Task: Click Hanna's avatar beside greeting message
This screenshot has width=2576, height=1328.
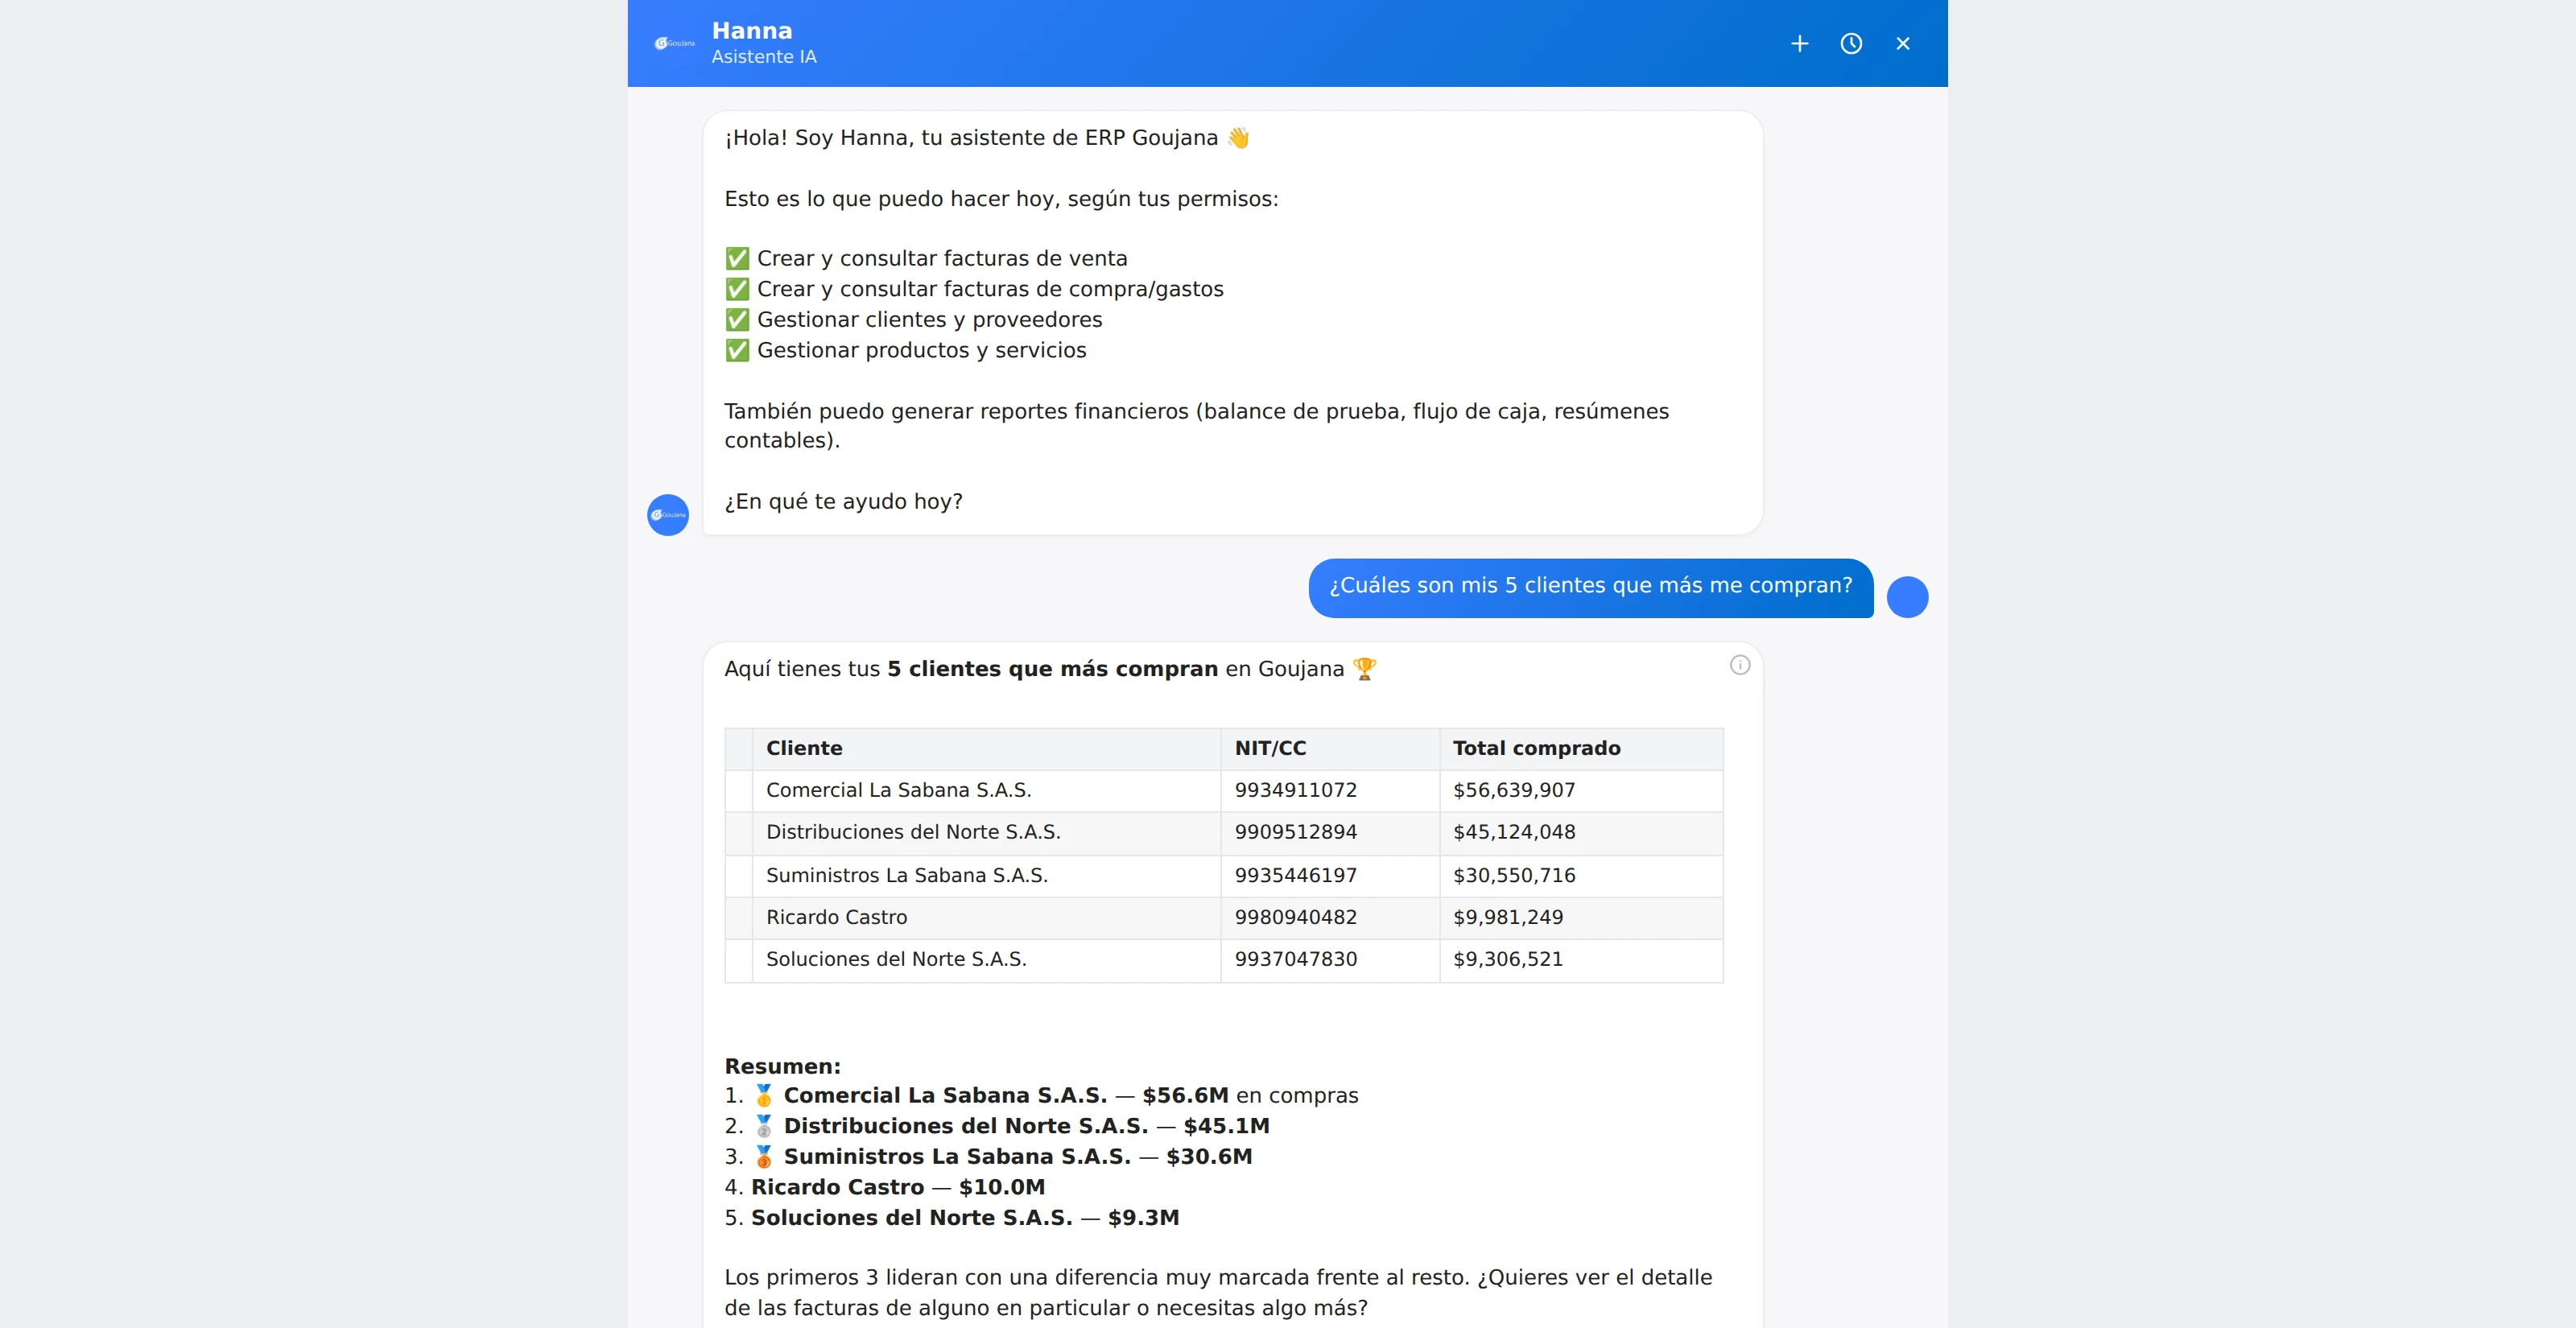Action: click(668, 515)
